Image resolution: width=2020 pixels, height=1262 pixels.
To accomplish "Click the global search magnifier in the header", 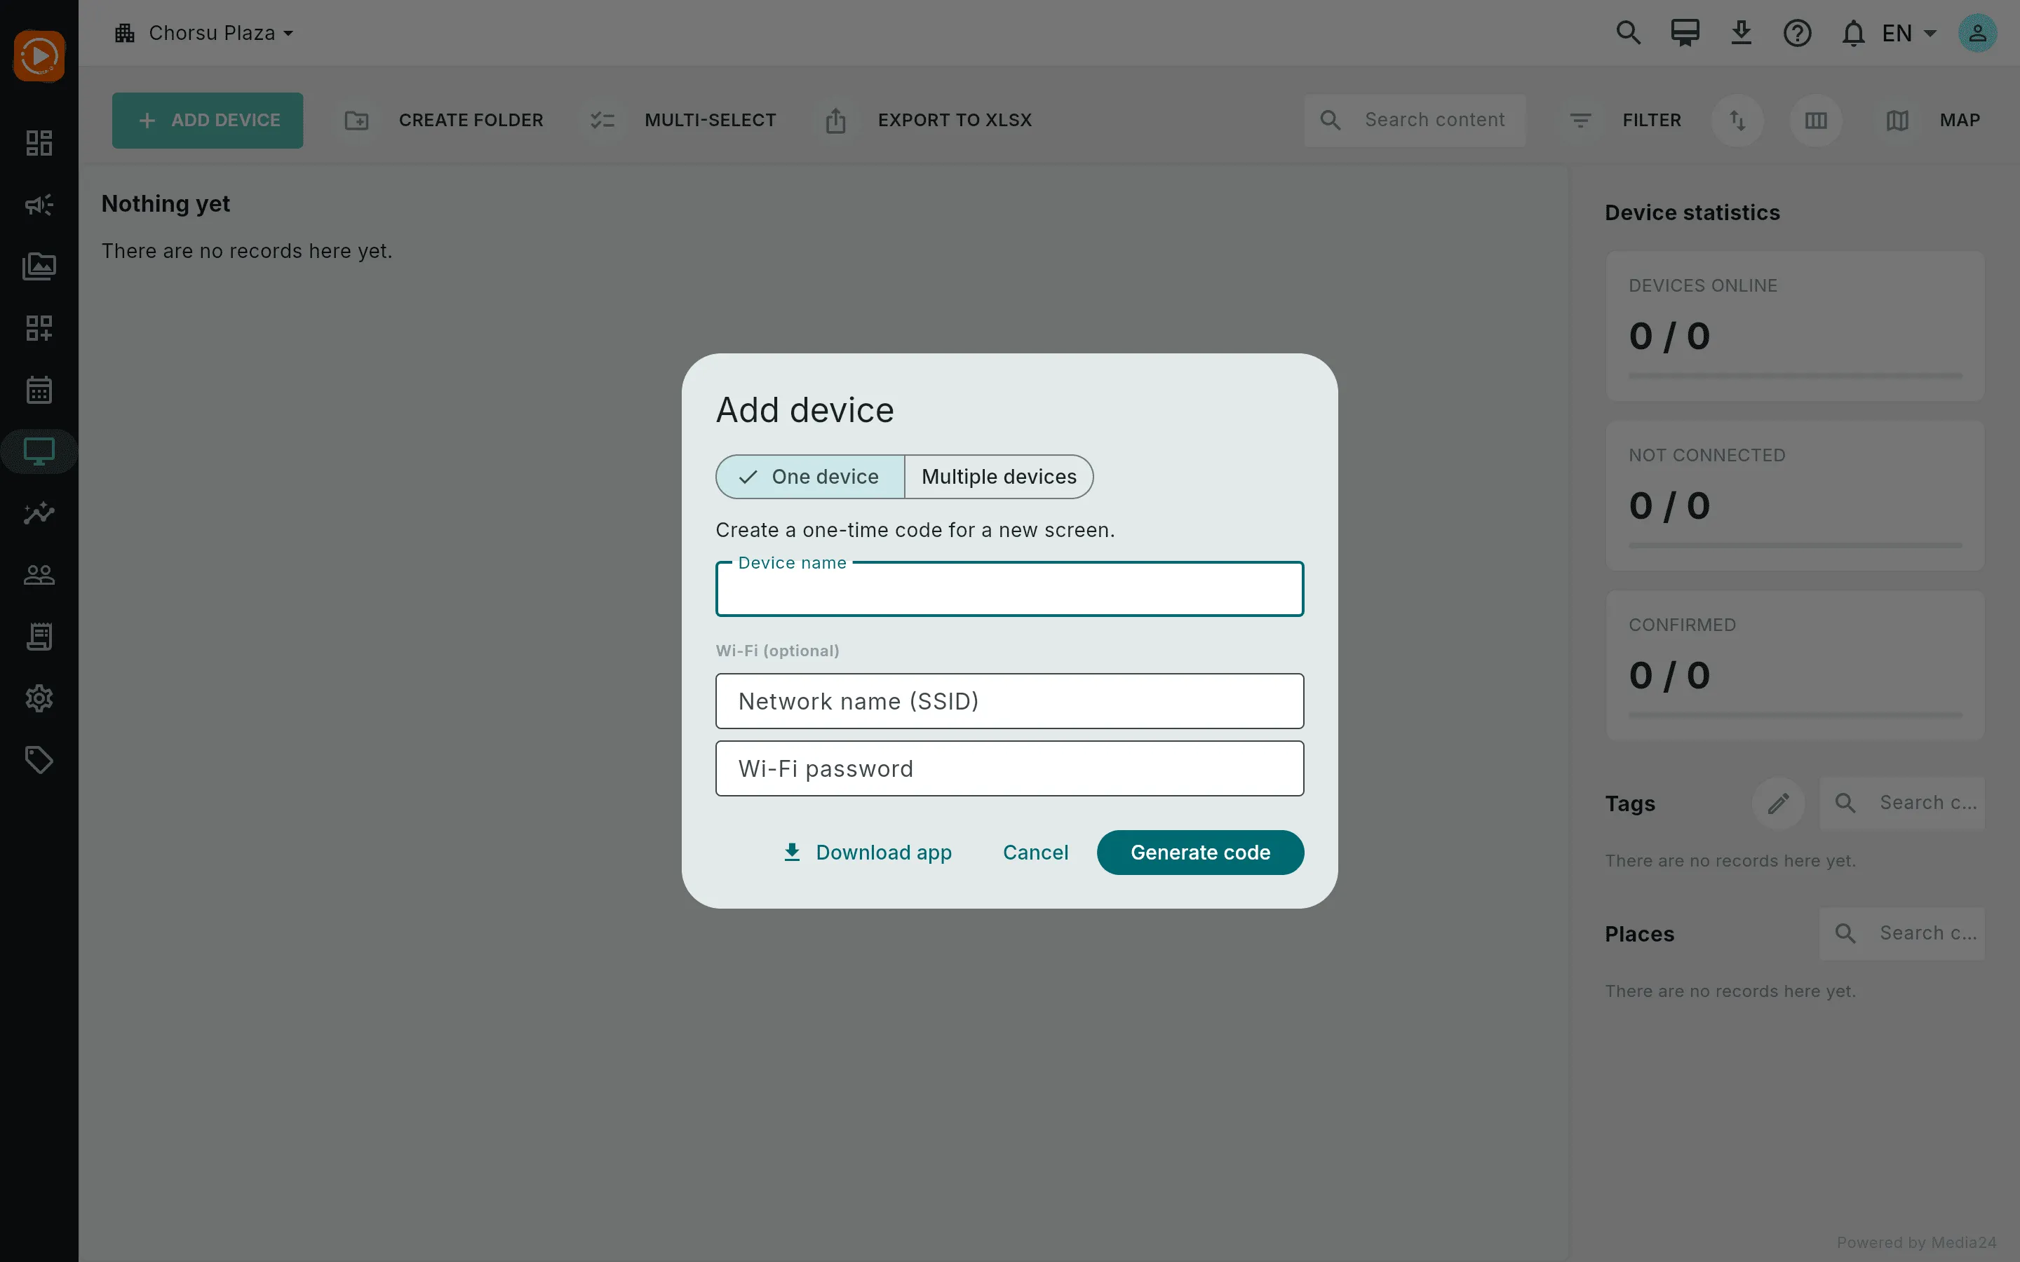I will [x=1629, y=34].
